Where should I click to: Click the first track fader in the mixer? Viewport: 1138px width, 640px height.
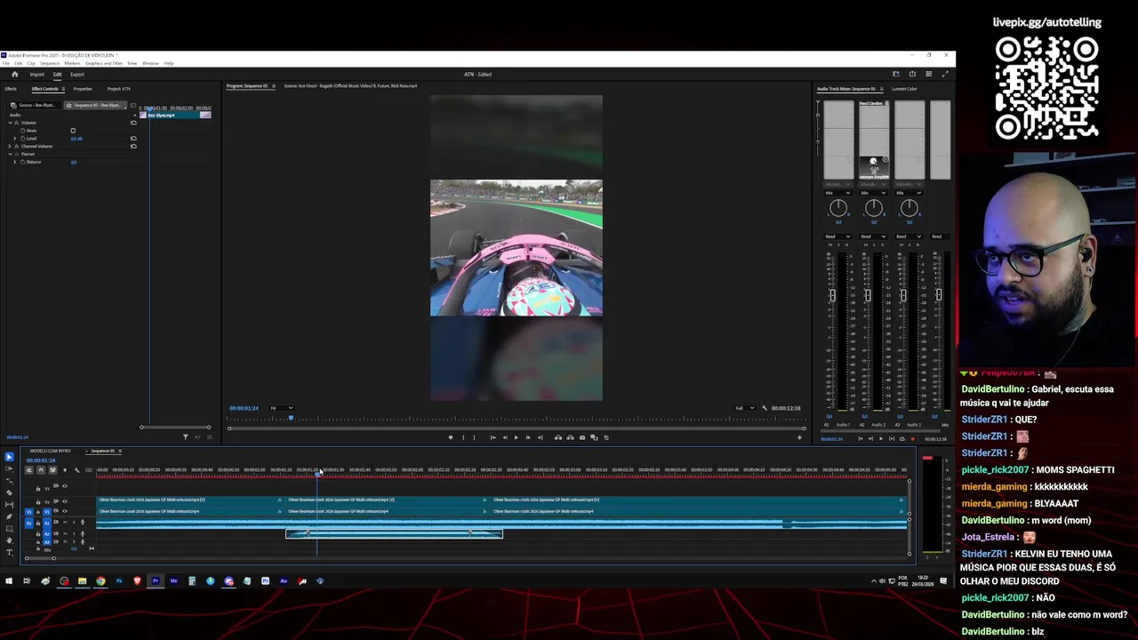point(832,295)
